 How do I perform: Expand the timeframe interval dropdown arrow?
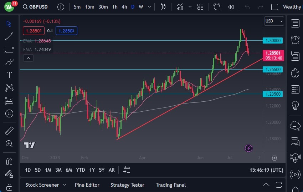pyautogui.click(x=149, y=7)
